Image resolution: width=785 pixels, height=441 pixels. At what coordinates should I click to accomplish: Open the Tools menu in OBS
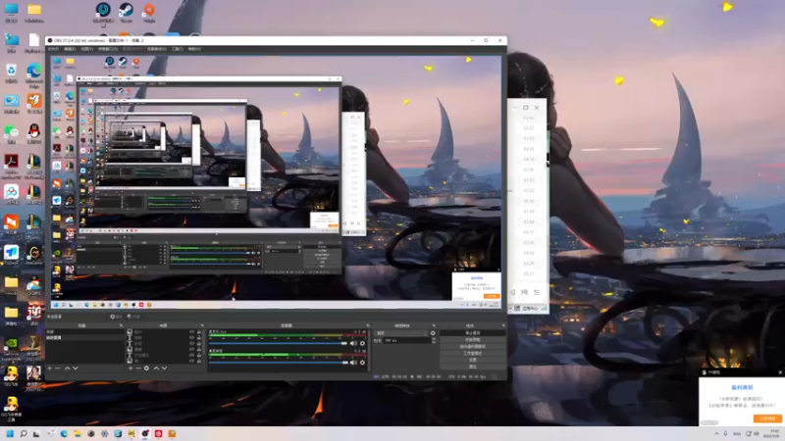tap(178, 49)
